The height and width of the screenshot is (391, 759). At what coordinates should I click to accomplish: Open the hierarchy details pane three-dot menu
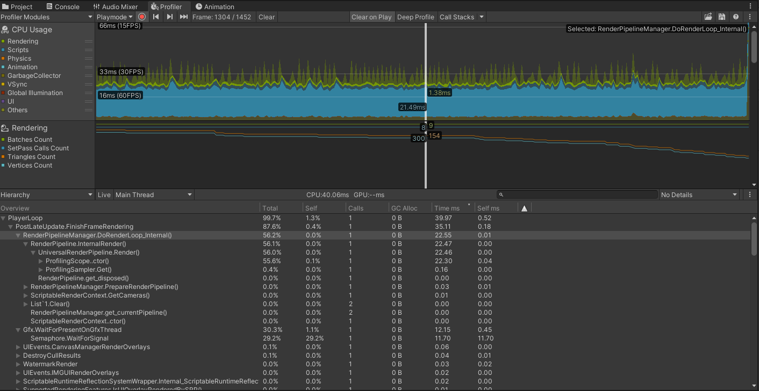pos(750,194)
